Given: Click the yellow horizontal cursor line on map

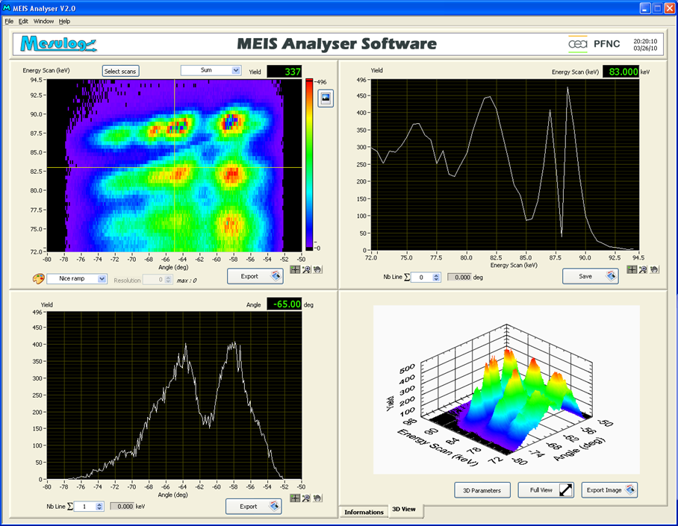Looking at the screenshot, I should coord(174,168).
